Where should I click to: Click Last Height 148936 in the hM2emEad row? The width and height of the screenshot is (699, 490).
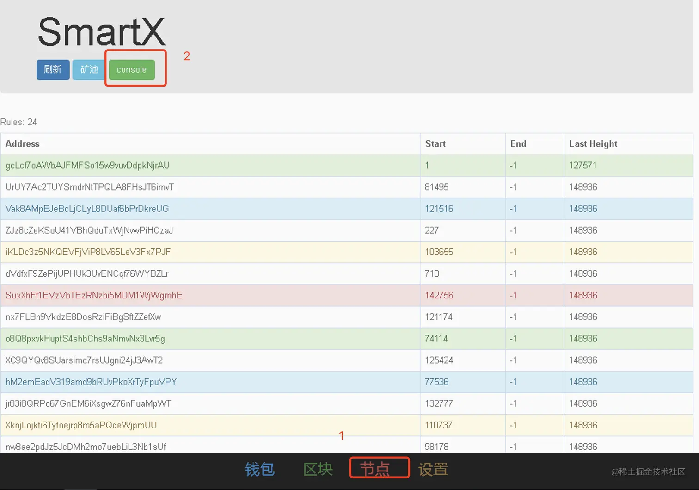coord(583,382)
